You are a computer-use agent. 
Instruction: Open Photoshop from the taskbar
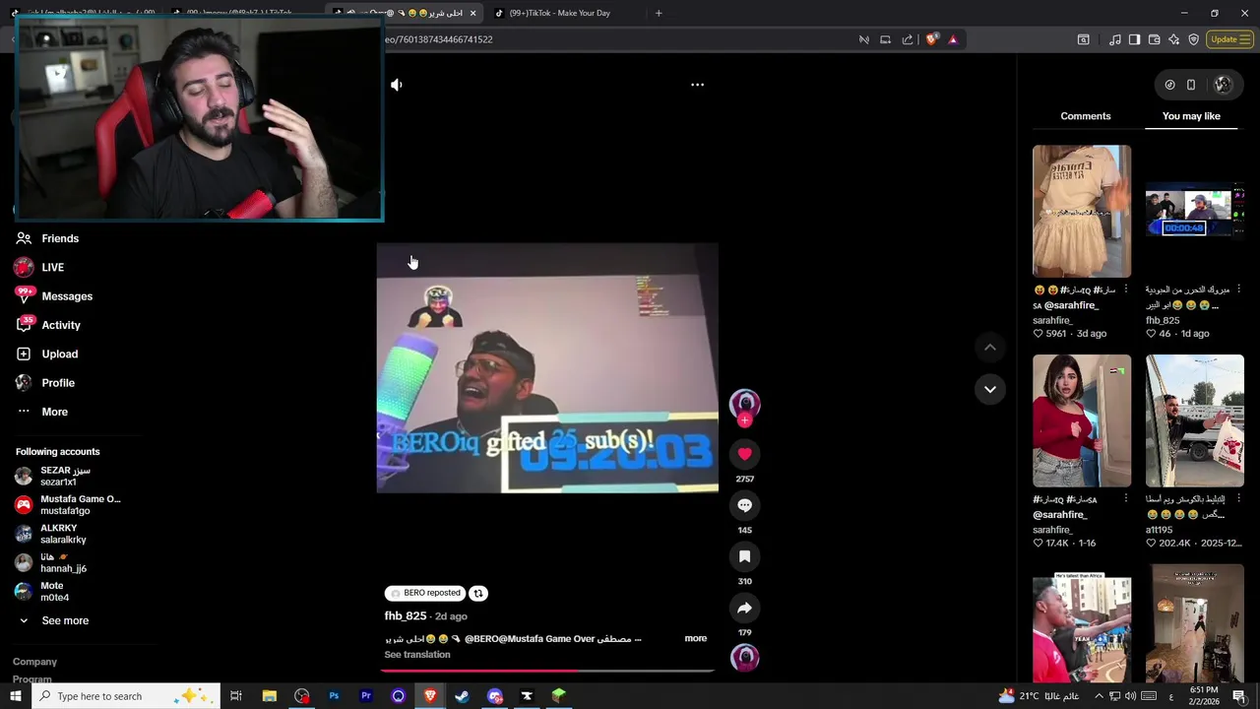334,696
